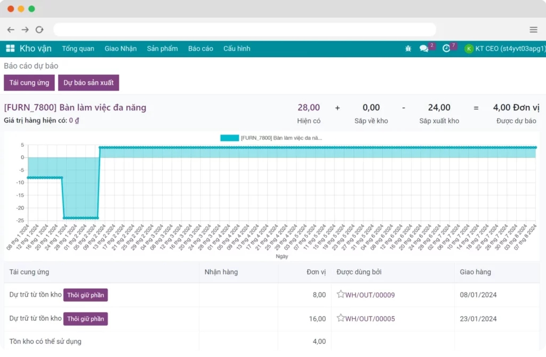The height and width of the screenshot is (357, 546).
Task: Expand the Giao Nhận menu
Action: [x=121, y=49]
